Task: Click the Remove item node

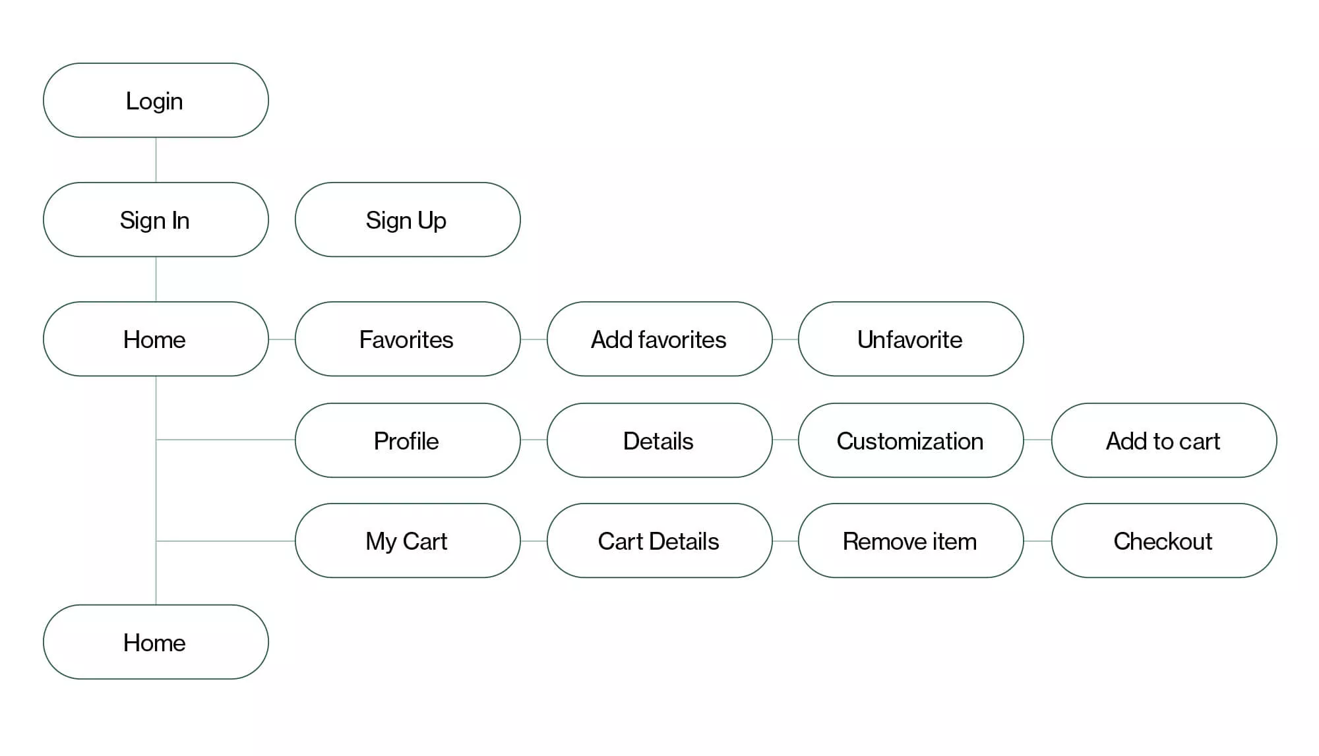Action: coord(911,541)
